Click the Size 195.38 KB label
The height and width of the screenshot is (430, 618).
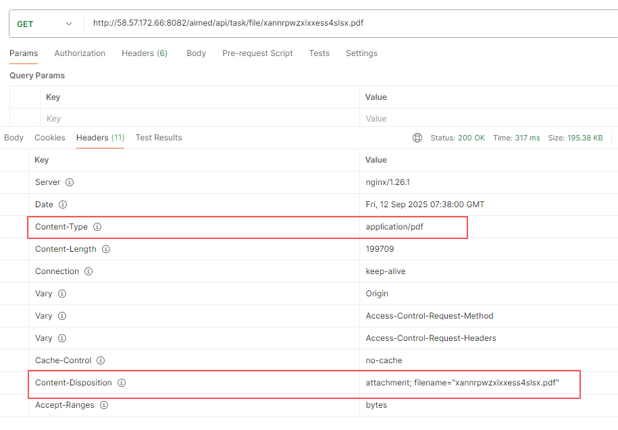pyautogui.click(x=575, y=138)
